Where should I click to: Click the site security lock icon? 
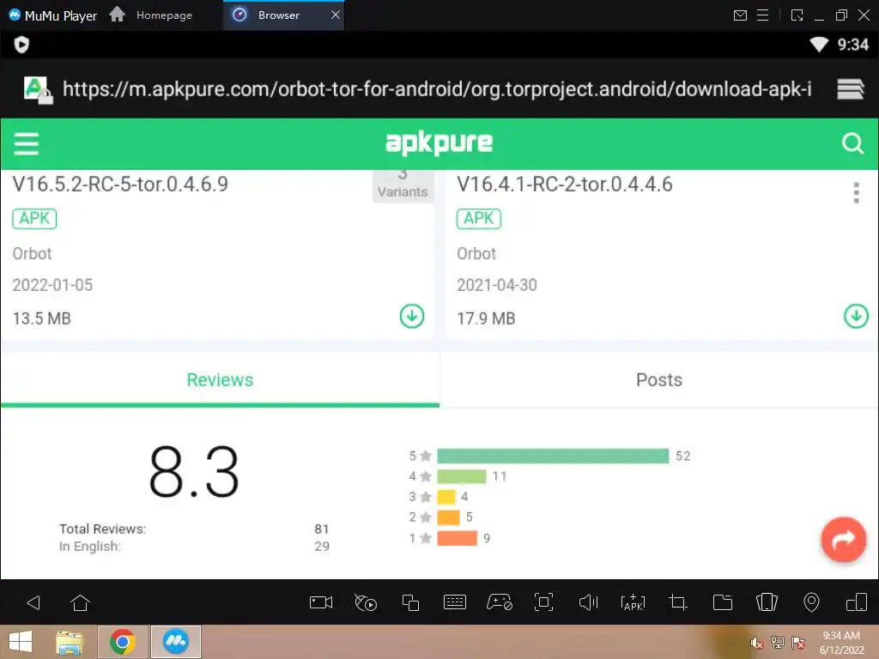tap(38, 89)
